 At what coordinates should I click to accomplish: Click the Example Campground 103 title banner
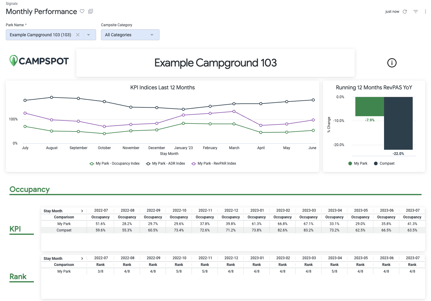[x=215, y=63]
